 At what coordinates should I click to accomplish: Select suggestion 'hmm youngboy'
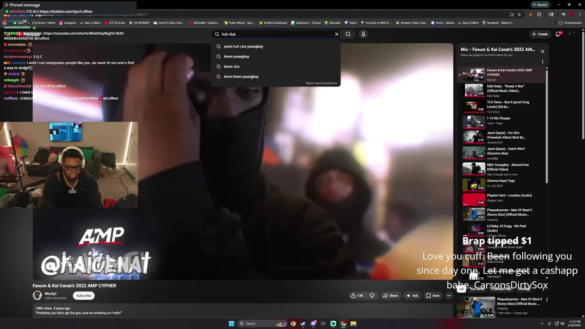(276, 56)
